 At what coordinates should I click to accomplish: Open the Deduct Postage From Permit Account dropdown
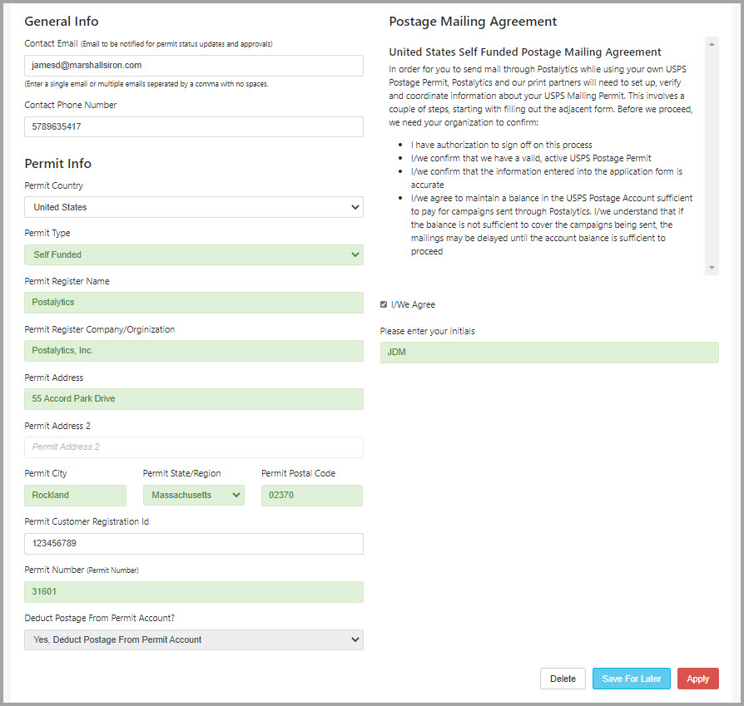tap(194, 639)
